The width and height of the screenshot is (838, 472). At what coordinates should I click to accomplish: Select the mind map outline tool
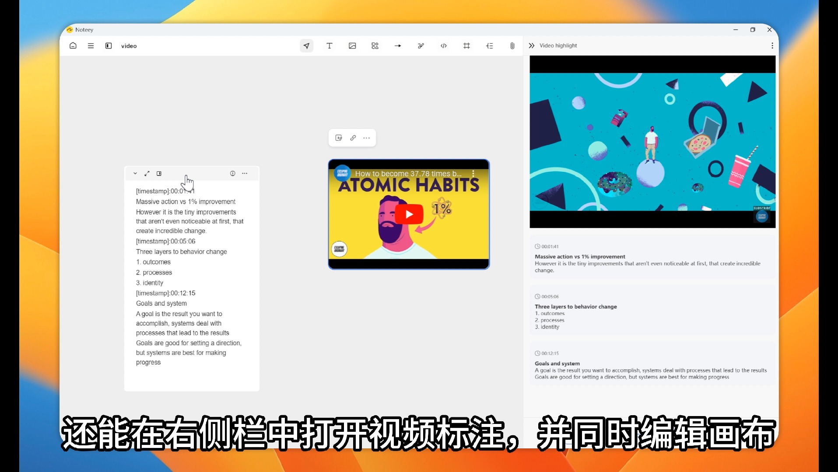[x=490, y=45]
